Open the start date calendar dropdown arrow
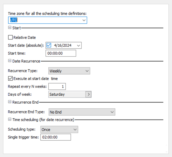 click(78, 45)
